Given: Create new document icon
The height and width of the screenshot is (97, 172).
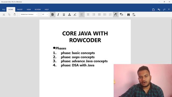Looking at the screenshot, I should [x=153, y=10].
